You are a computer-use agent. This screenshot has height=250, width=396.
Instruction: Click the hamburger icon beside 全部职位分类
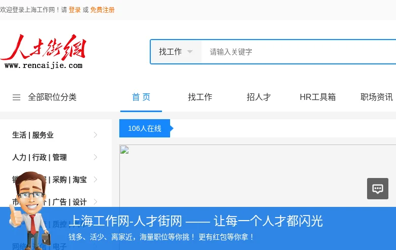16,97
